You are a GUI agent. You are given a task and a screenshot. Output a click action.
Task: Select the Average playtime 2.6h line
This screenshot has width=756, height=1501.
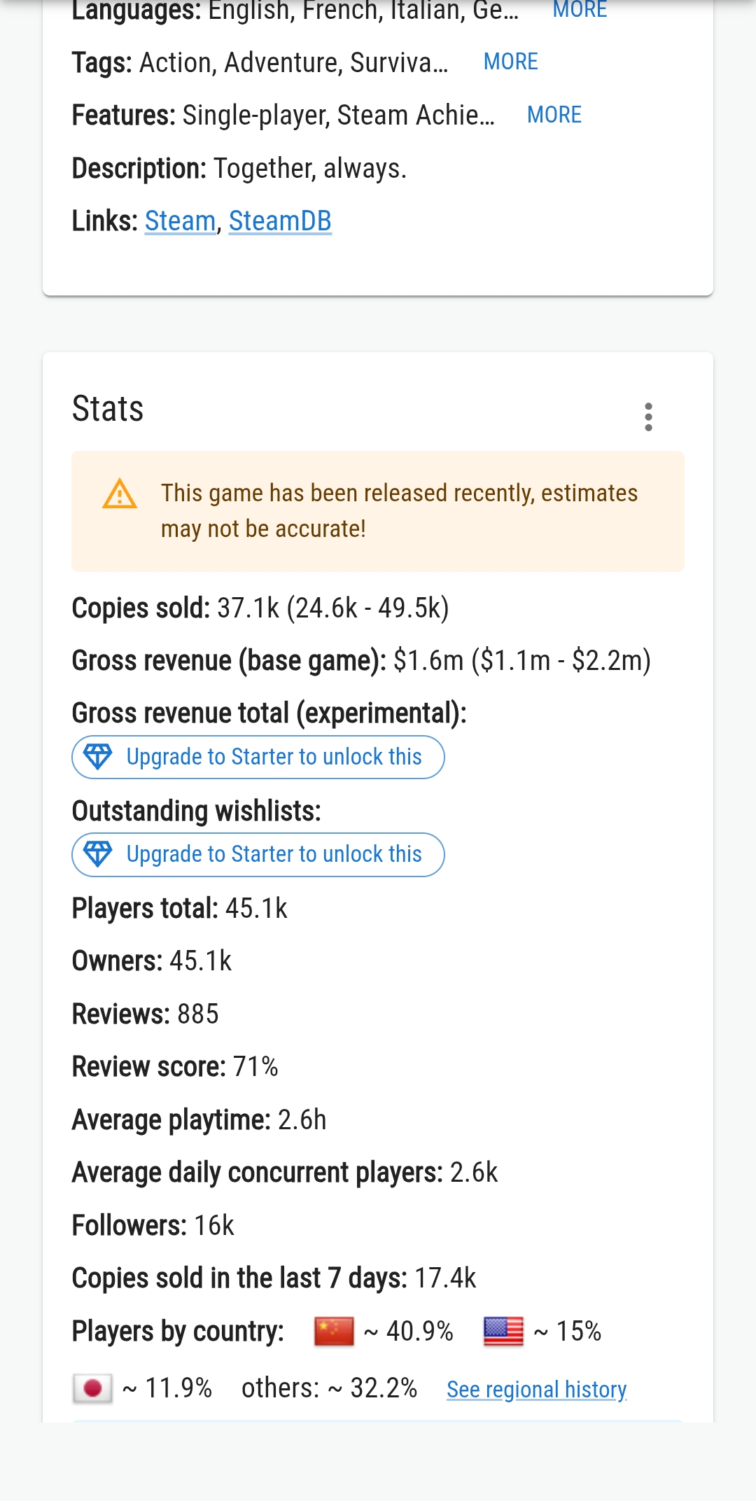coord(199,1119)
